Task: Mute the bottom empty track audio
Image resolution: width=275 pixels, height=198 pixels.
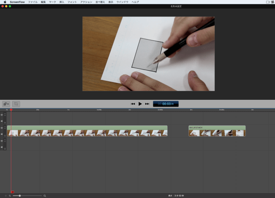Action: point(2,147)
